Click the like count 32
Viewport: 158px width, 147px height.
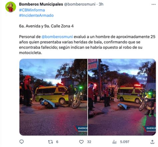coord(89,142)
